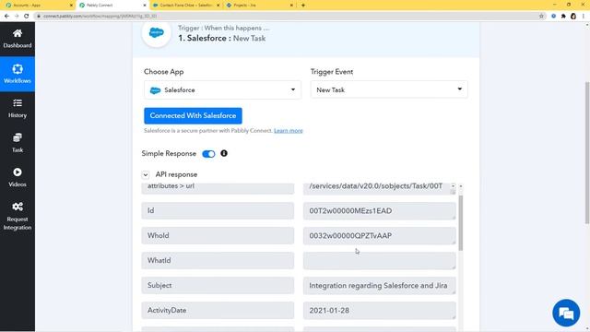The image size is (590, 332).
Task: Close the Projects - Jira tab
Action: click(x=291, y=6)
